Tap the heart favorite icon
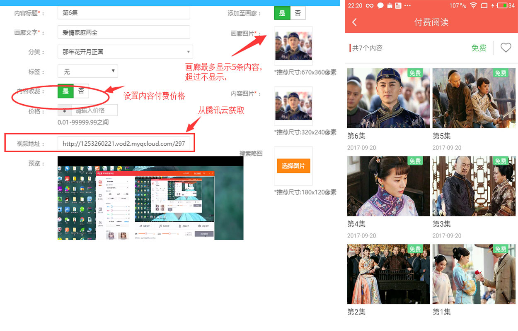518x331 pixels. [x=506, y=48]
